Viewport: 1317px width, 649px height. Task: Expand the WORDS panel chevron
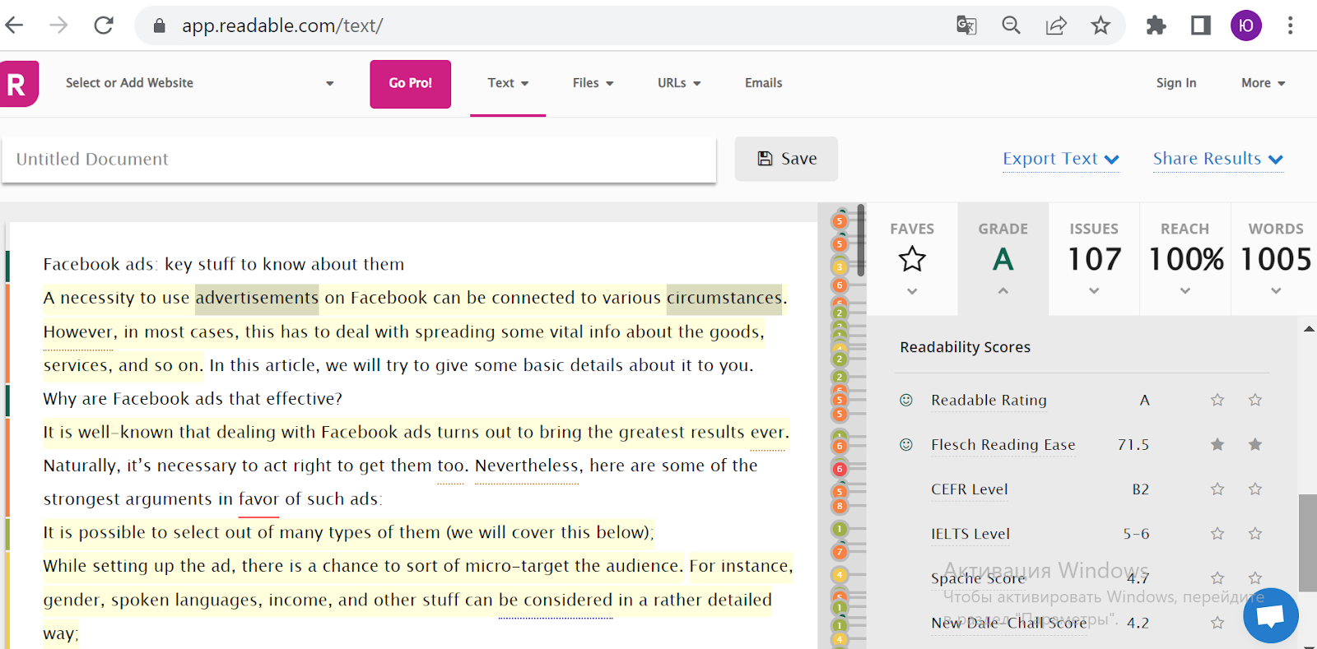1276,290
